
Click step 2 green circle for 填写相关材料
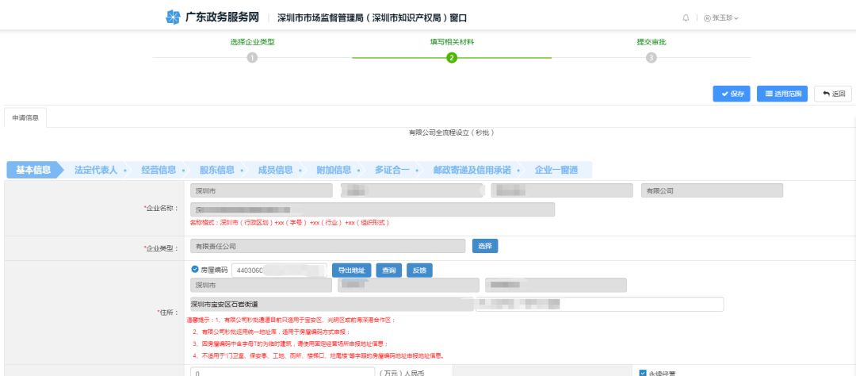(x=452, y=57)
